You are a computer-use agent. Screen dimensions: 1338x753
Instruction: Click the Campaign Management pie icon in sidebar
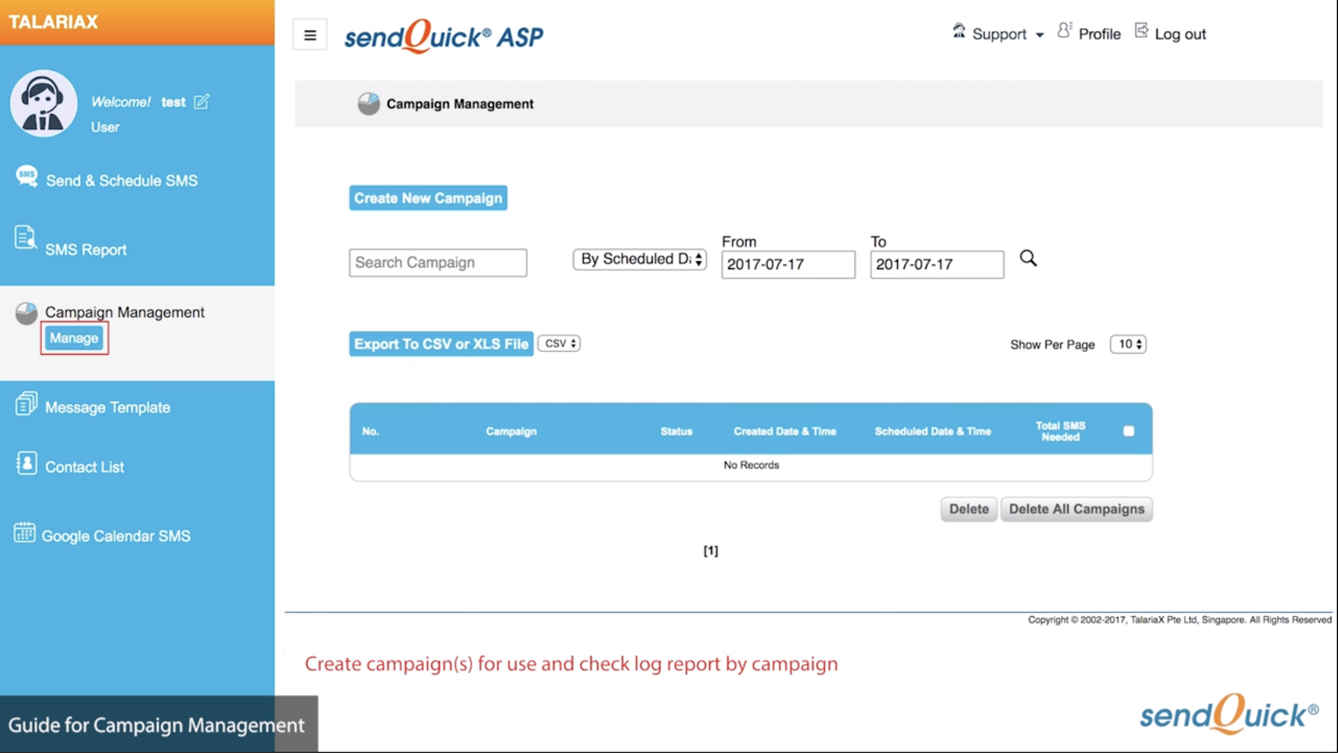[x=26, y=314]
